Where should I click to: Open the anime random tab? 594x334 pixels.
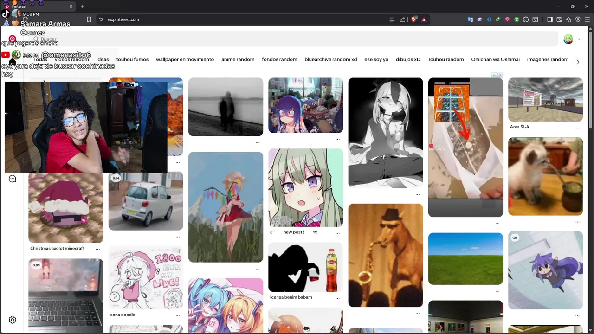tap(238, 59)
